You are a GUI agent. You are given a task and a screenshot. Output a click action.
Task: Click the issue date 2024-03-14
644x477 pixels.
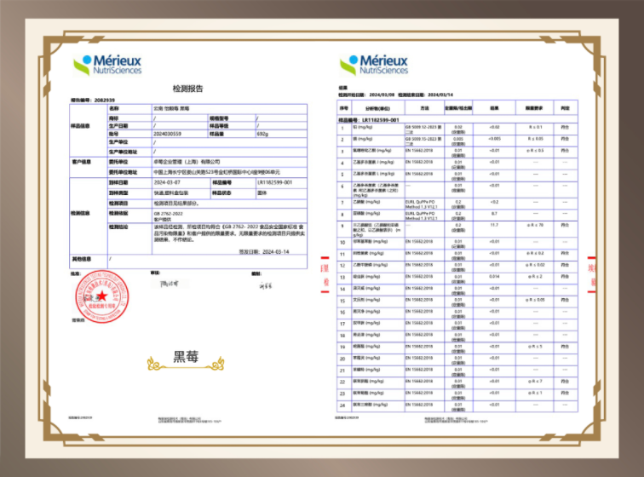pos(276,251)
